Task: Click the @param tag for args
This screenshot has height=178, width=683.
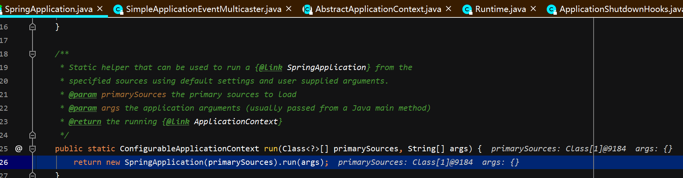Action: pos(83,108)
